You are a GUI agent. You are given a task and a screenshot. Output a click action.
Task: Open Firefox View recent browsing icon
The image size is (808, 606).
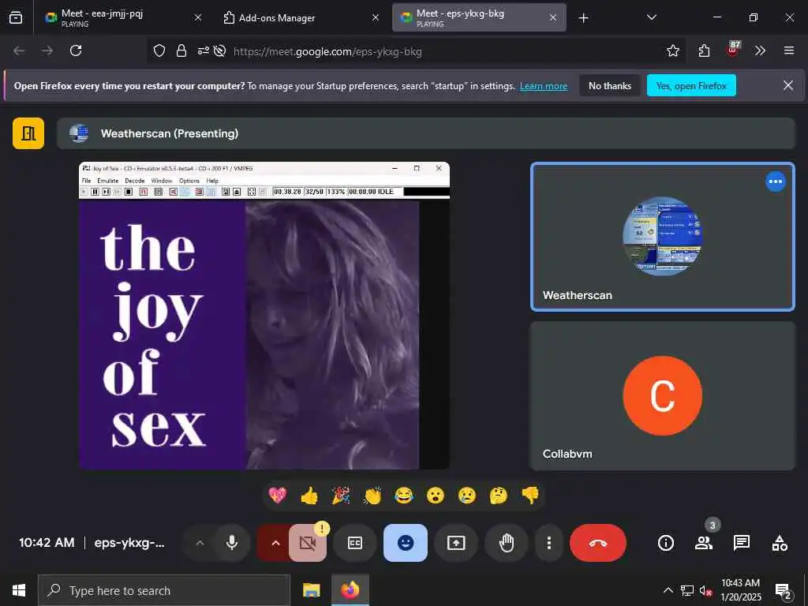(x=16, y=17)
